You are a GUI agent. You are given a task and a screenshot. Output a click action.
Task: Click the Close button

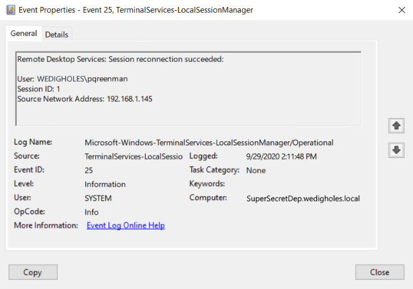380,272
